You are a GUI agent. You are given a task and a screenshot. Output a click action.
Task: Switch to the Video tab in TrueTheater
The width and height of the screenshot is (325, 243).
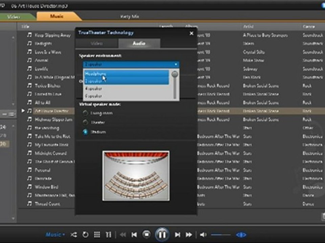point(97,44)
